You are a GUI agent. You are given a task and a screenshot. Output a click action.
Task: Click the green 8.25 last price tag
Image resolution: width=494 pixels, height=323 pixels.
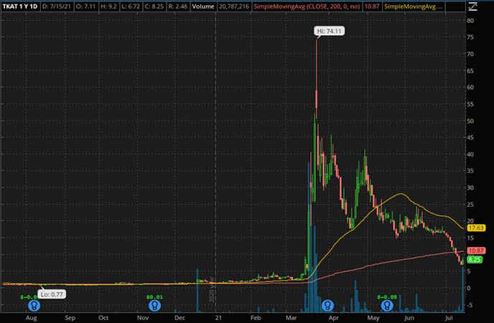pyautogui.click(x=474, y=259)
